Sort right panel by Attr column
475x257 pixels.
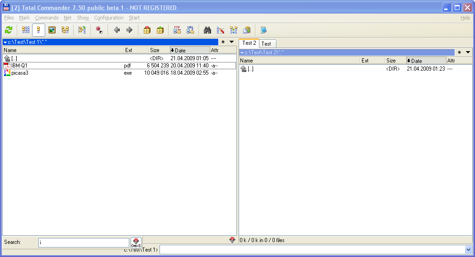tap(459, 60)
